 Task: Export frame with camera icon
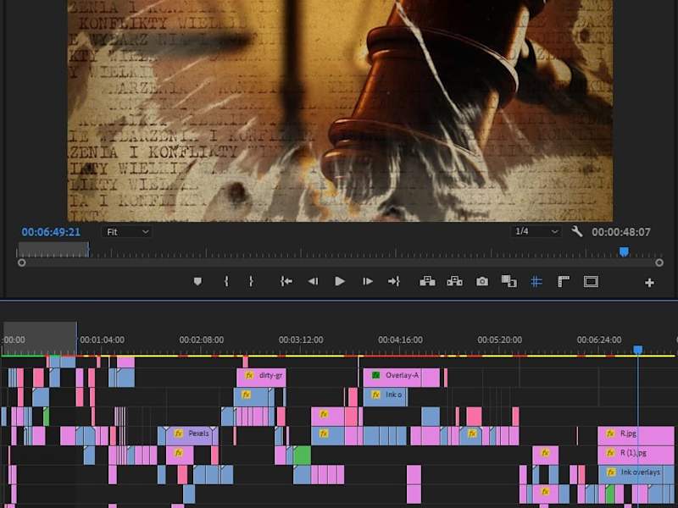tap(482, 282)
